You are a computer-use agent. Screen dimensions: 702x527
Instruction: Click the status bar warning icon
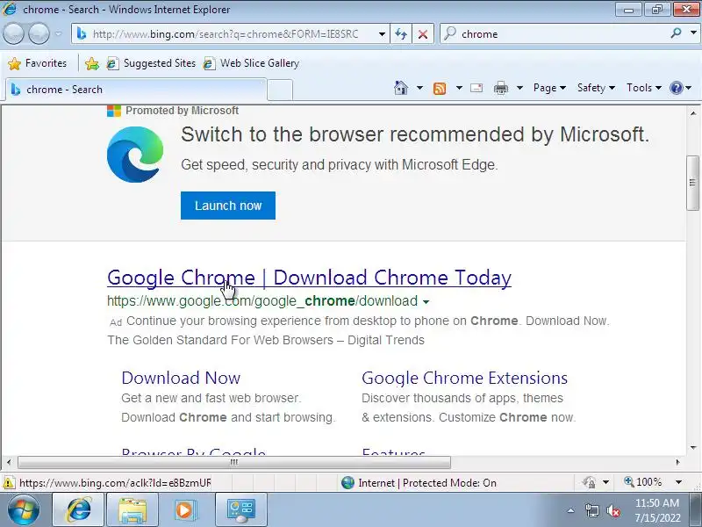coord(8,483)
